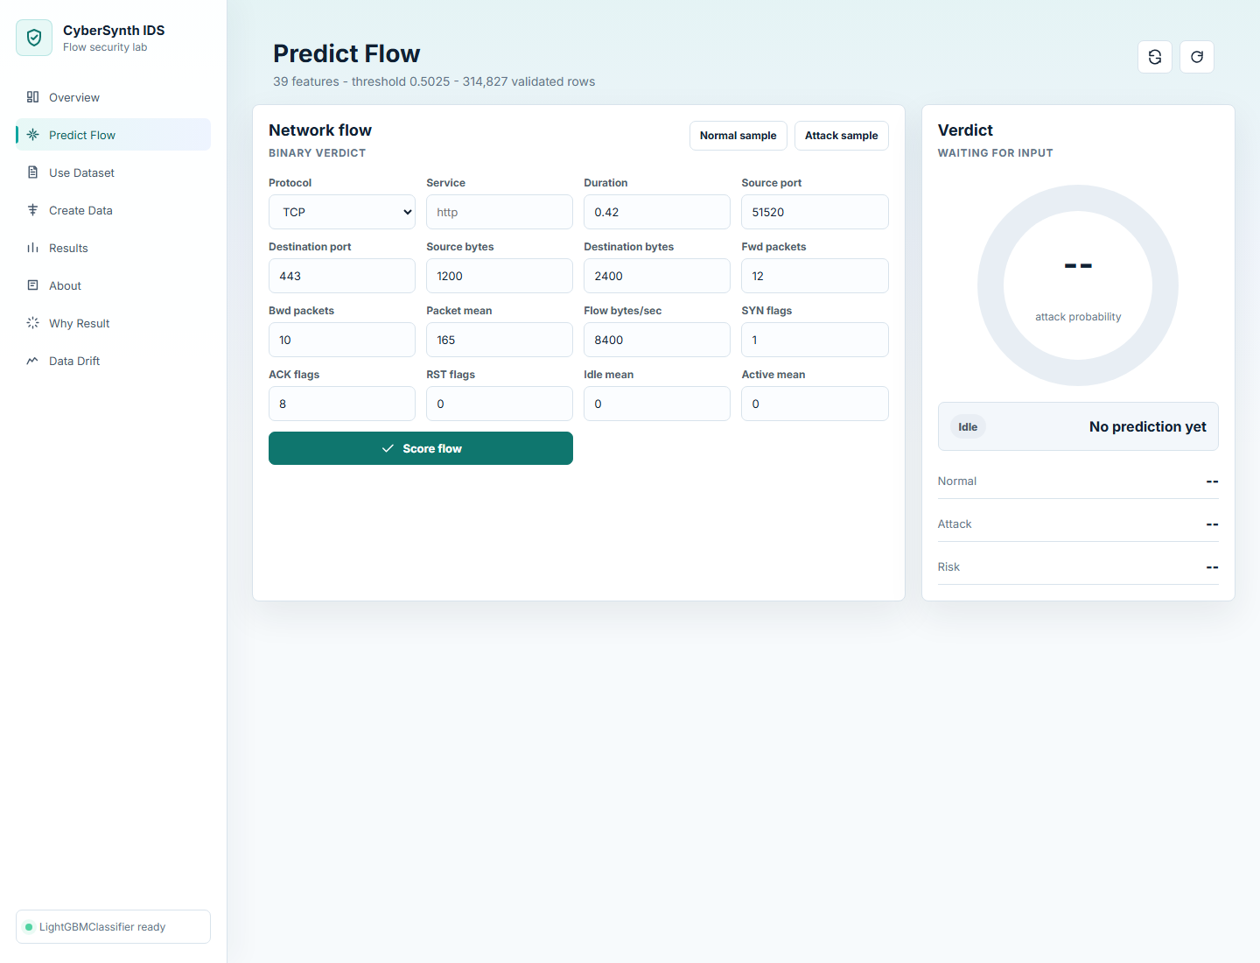Click the 'Normal' row label in Verdict

pos(957,481)
